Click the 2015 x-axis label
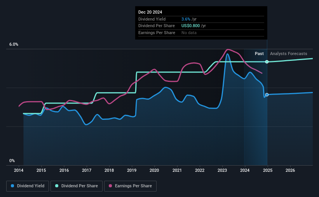This screenshot has width=319, height=197. pyautogui.click(x=41, y=170)
